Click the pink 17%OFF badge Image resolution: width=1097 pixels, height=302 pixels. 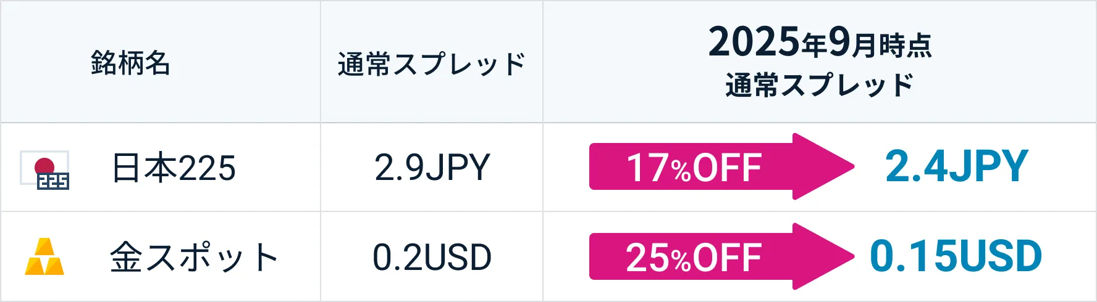(693, 167)
